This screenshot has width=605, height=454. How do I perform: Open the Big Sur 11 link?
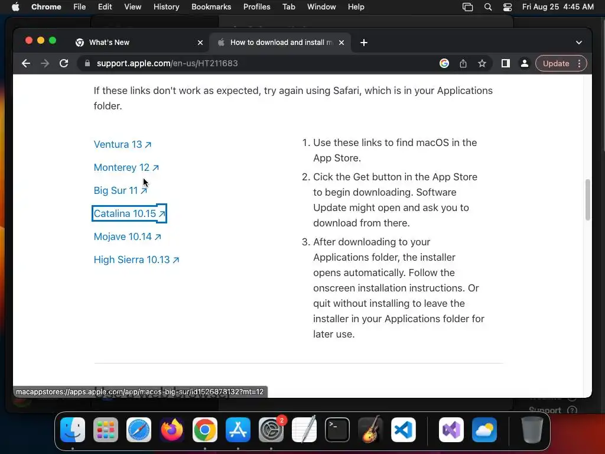(x=121, y=190)
